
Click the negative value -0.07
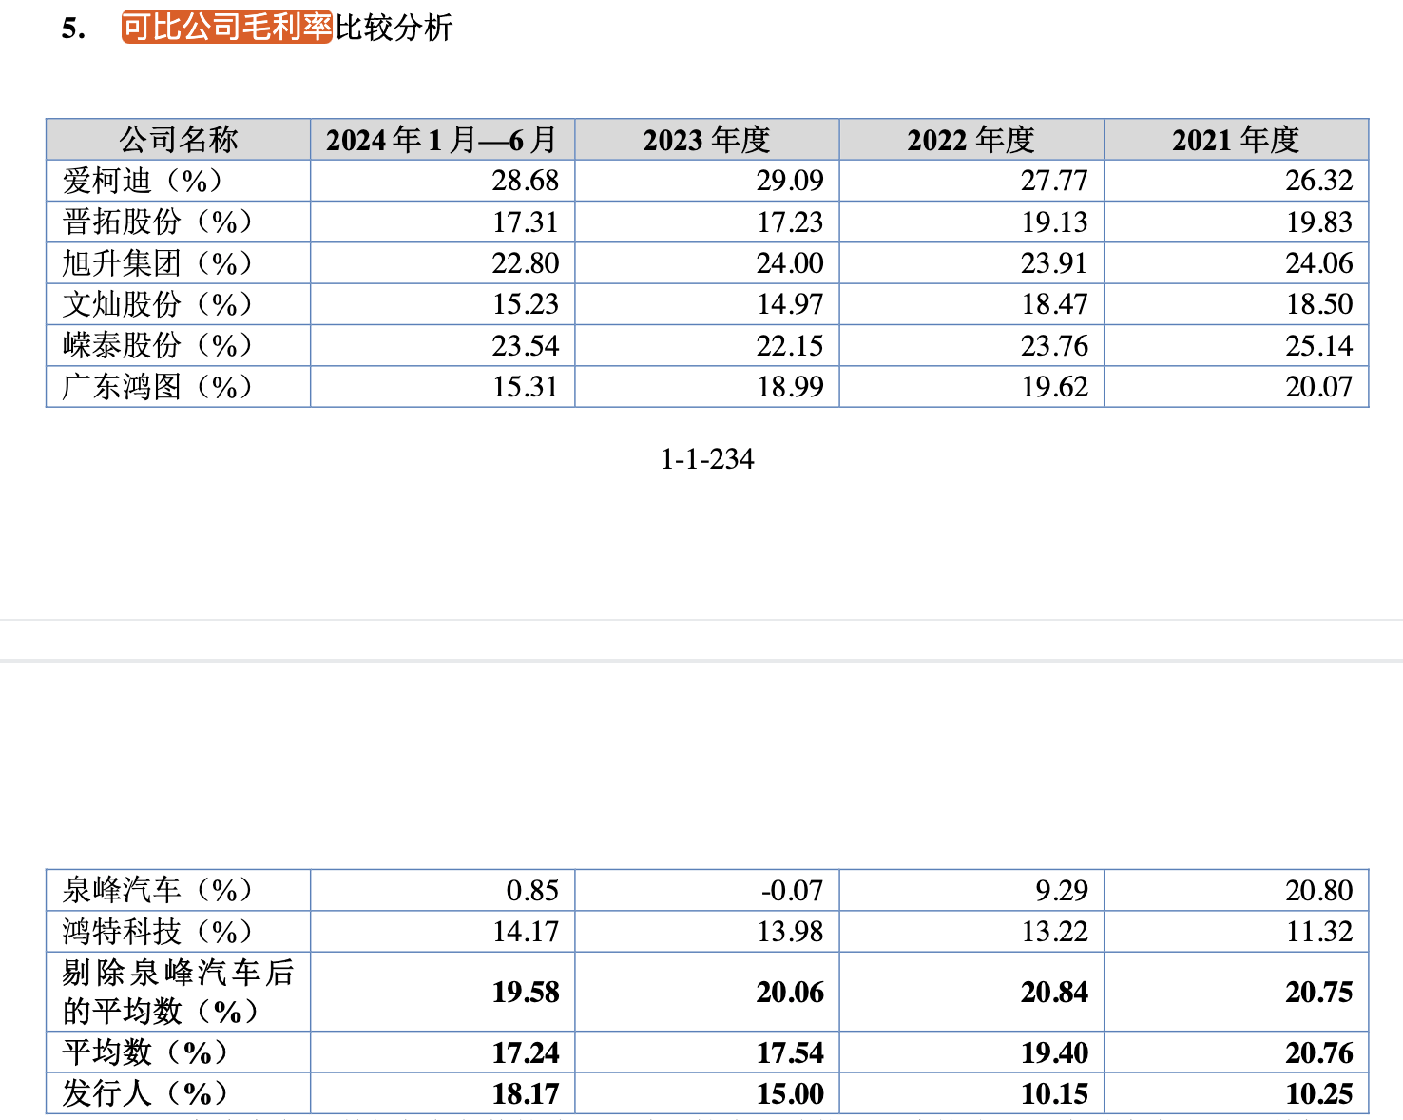791,890
